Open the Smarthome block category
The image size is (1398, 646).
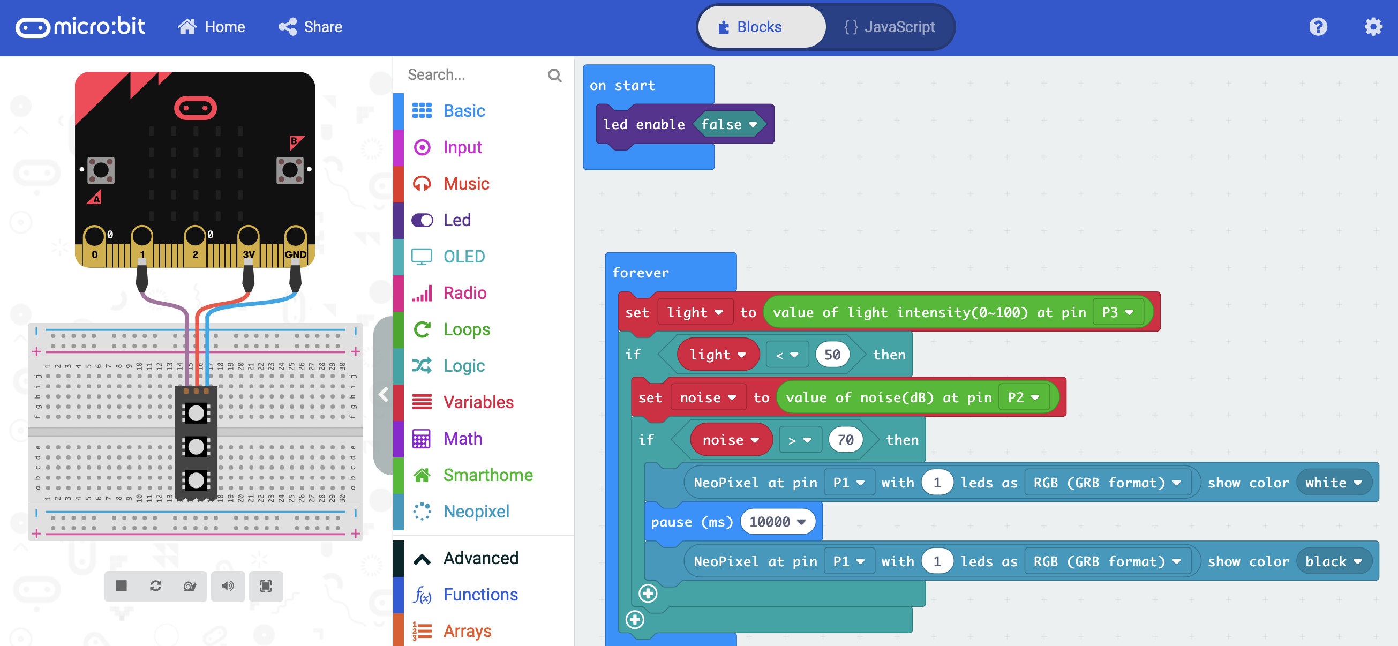[x=487, y=475]
